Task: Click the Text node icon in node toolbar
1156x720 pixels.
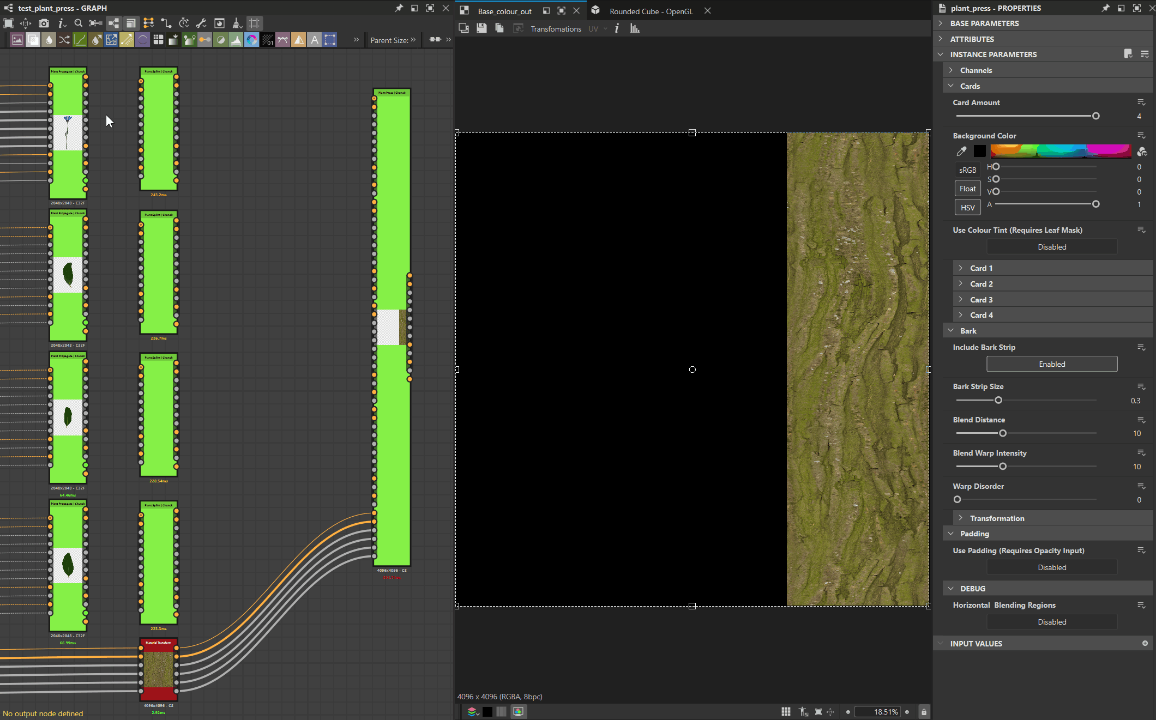Action: pos(314,40)
